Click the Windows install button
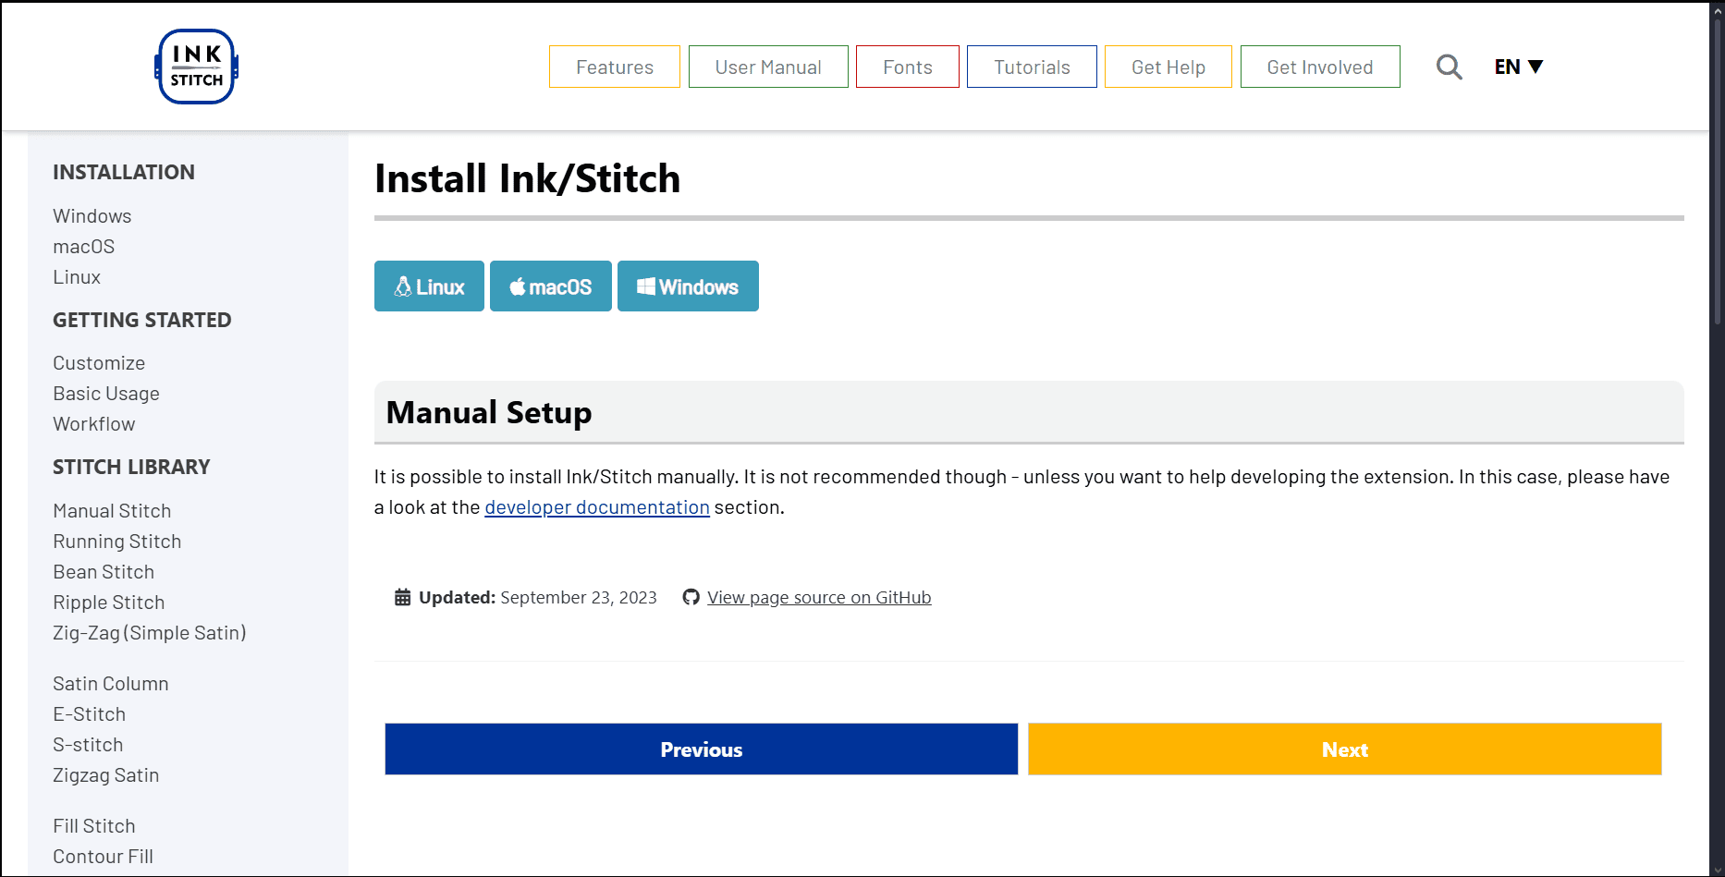 tap(688, 286)
